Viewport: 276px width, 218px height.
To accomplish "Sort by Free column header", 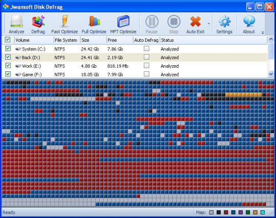I will point(120,40).
